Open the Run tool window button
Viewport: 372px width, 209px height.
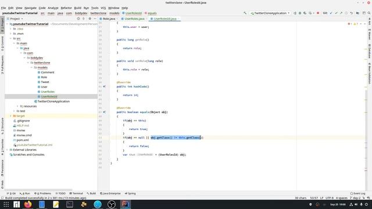click(25, 193)
